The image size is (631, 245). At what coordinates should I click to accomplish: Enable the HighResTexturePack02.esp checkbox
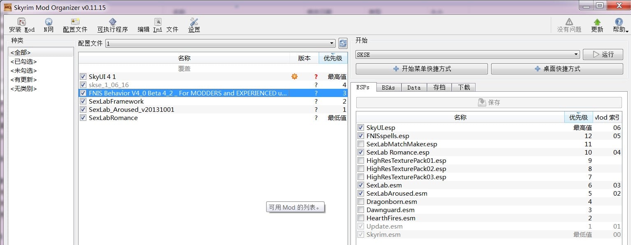361,169
